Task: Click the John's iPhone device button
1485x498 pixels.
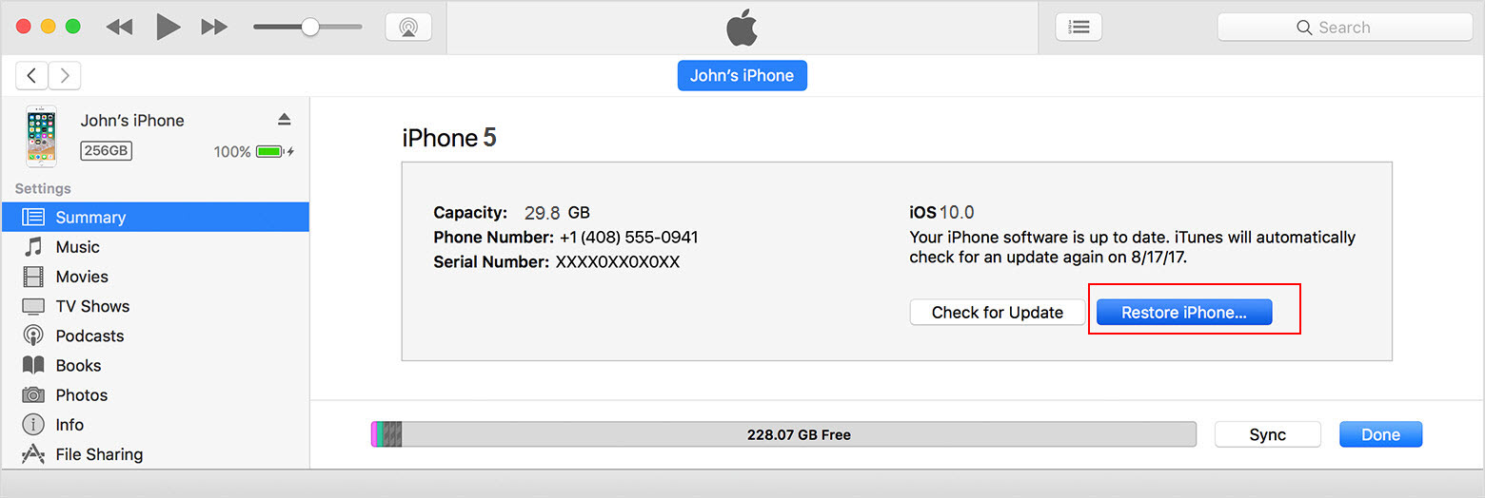Action: (742, 75)
